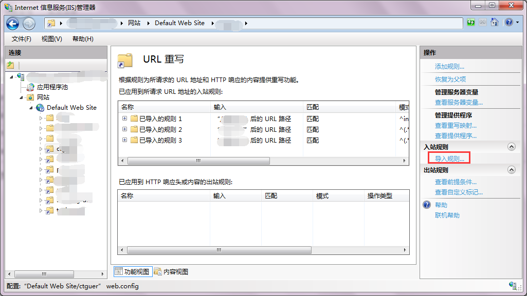This screenshot has width=527, height=296.
Task: Select 应用程序池 node in connections tree
Action: (x=52, y=87)
